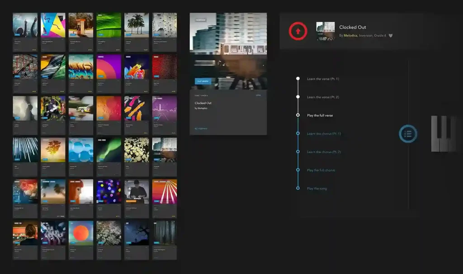Click the Clocked Out album thumbnail in header
Image resolution: width=463 pixels, height=274 pixels.
tap(326, 31)
